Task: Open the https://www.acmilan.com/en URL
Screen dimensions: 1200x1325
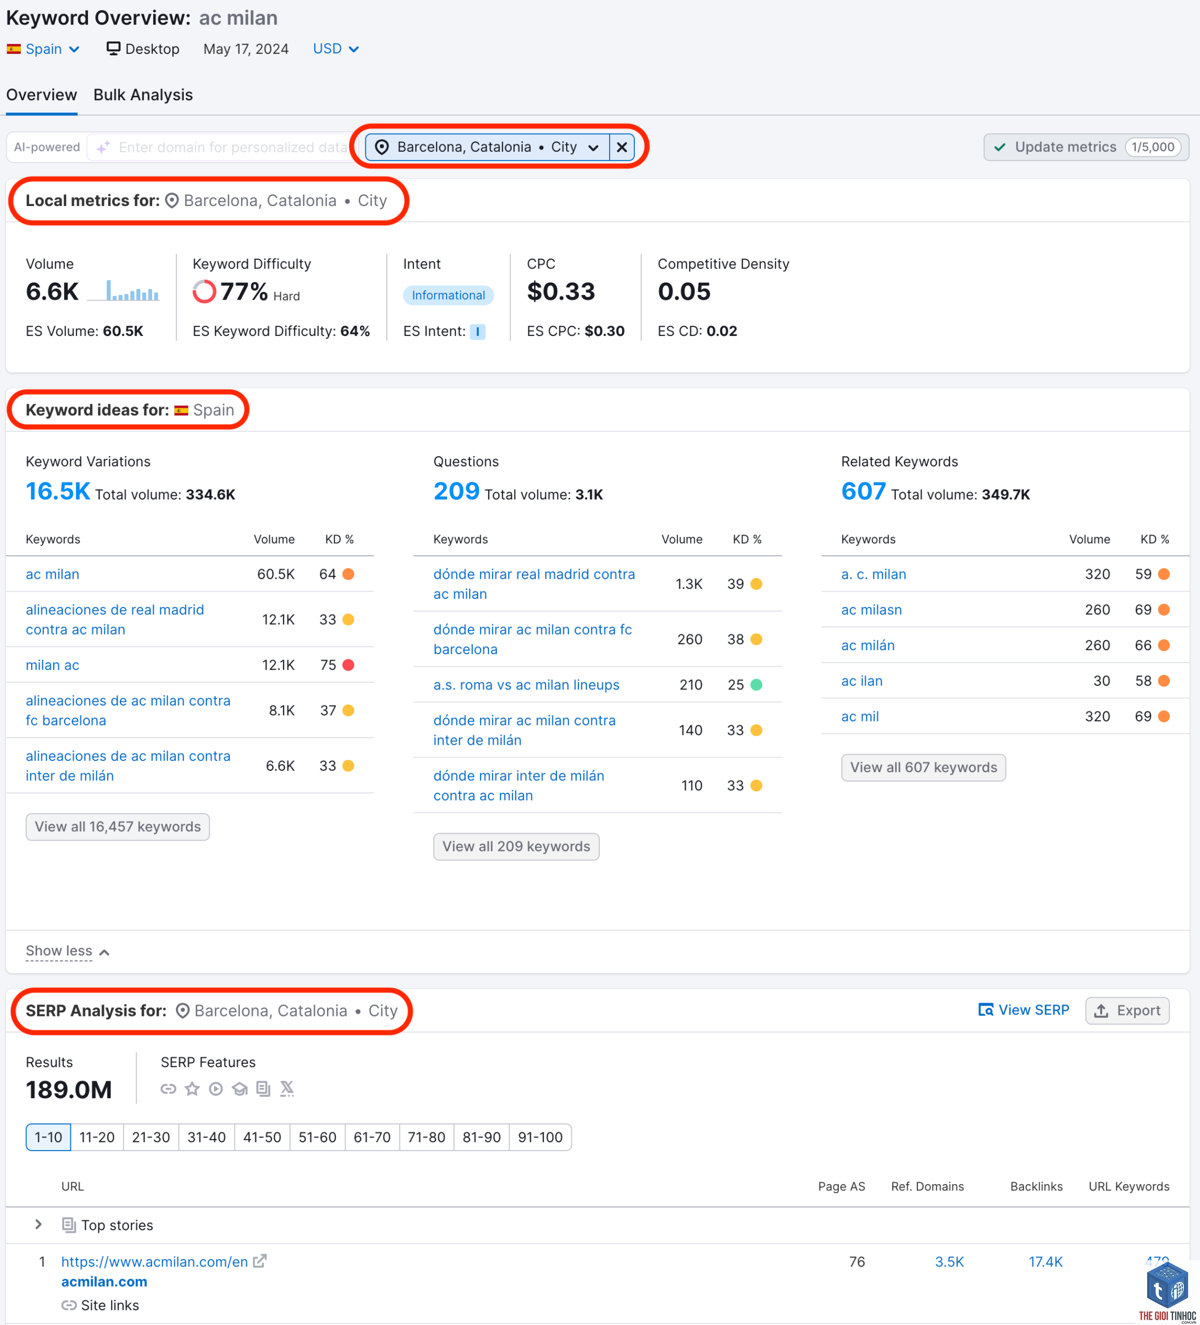Action: pyautogui.click(x=154, y=1262)
